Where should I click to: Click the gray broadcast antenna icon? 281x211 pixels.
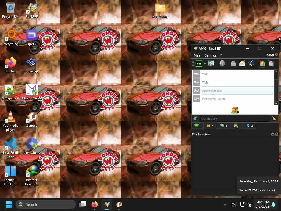222,63
